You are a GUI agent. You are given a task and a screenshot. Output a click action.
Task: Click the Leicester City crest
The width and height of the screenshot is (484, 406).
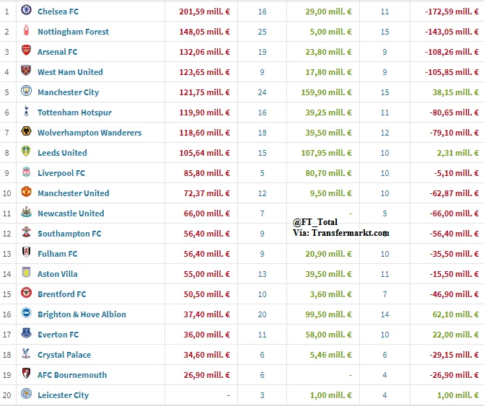(x=26, y=394)
